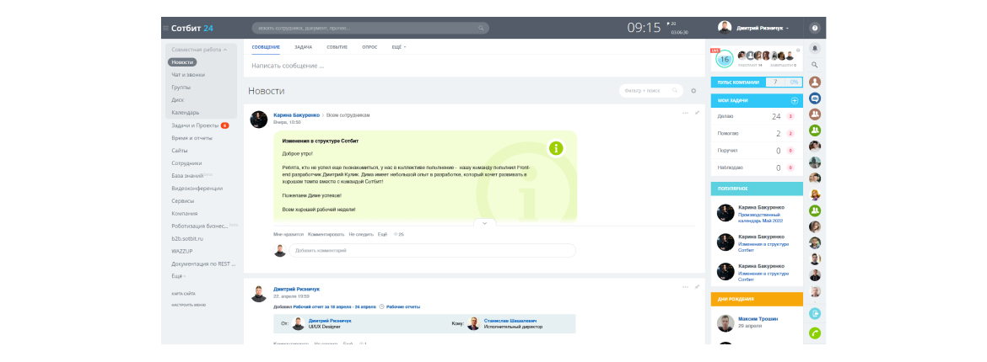Click the 09:15 clock in the header
The width and height of the screenshot is (987, 362).
click(x=644, y=29)
